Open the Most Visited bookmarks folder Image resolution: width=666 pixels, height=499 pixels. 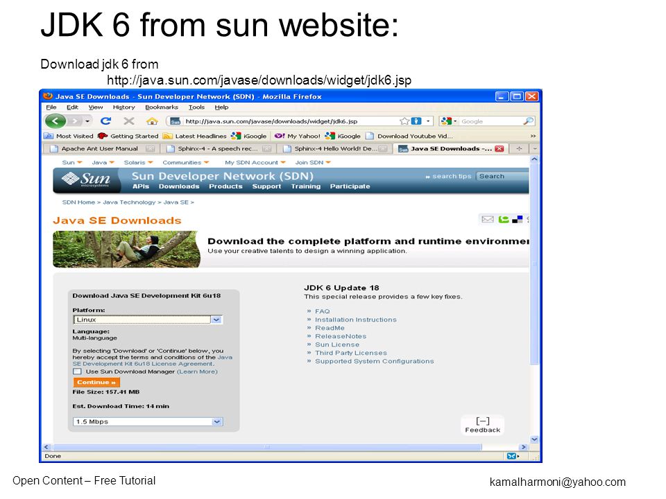tap(69, 137)
